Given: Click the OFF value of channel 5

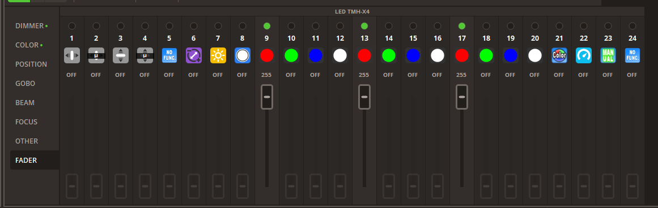Looking at the screenshot, I should coord(169,75).
